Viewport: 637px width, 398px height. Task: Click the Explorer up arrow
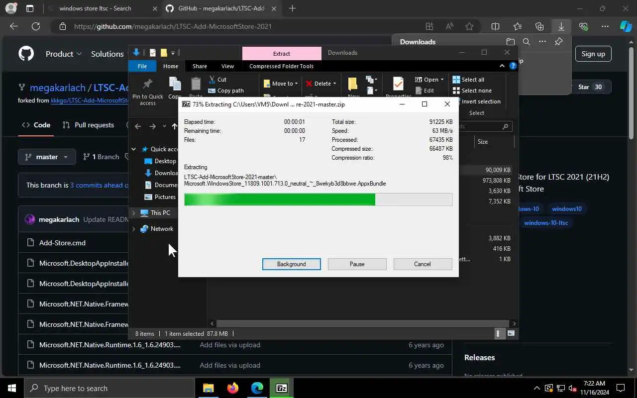pos(174,126)
